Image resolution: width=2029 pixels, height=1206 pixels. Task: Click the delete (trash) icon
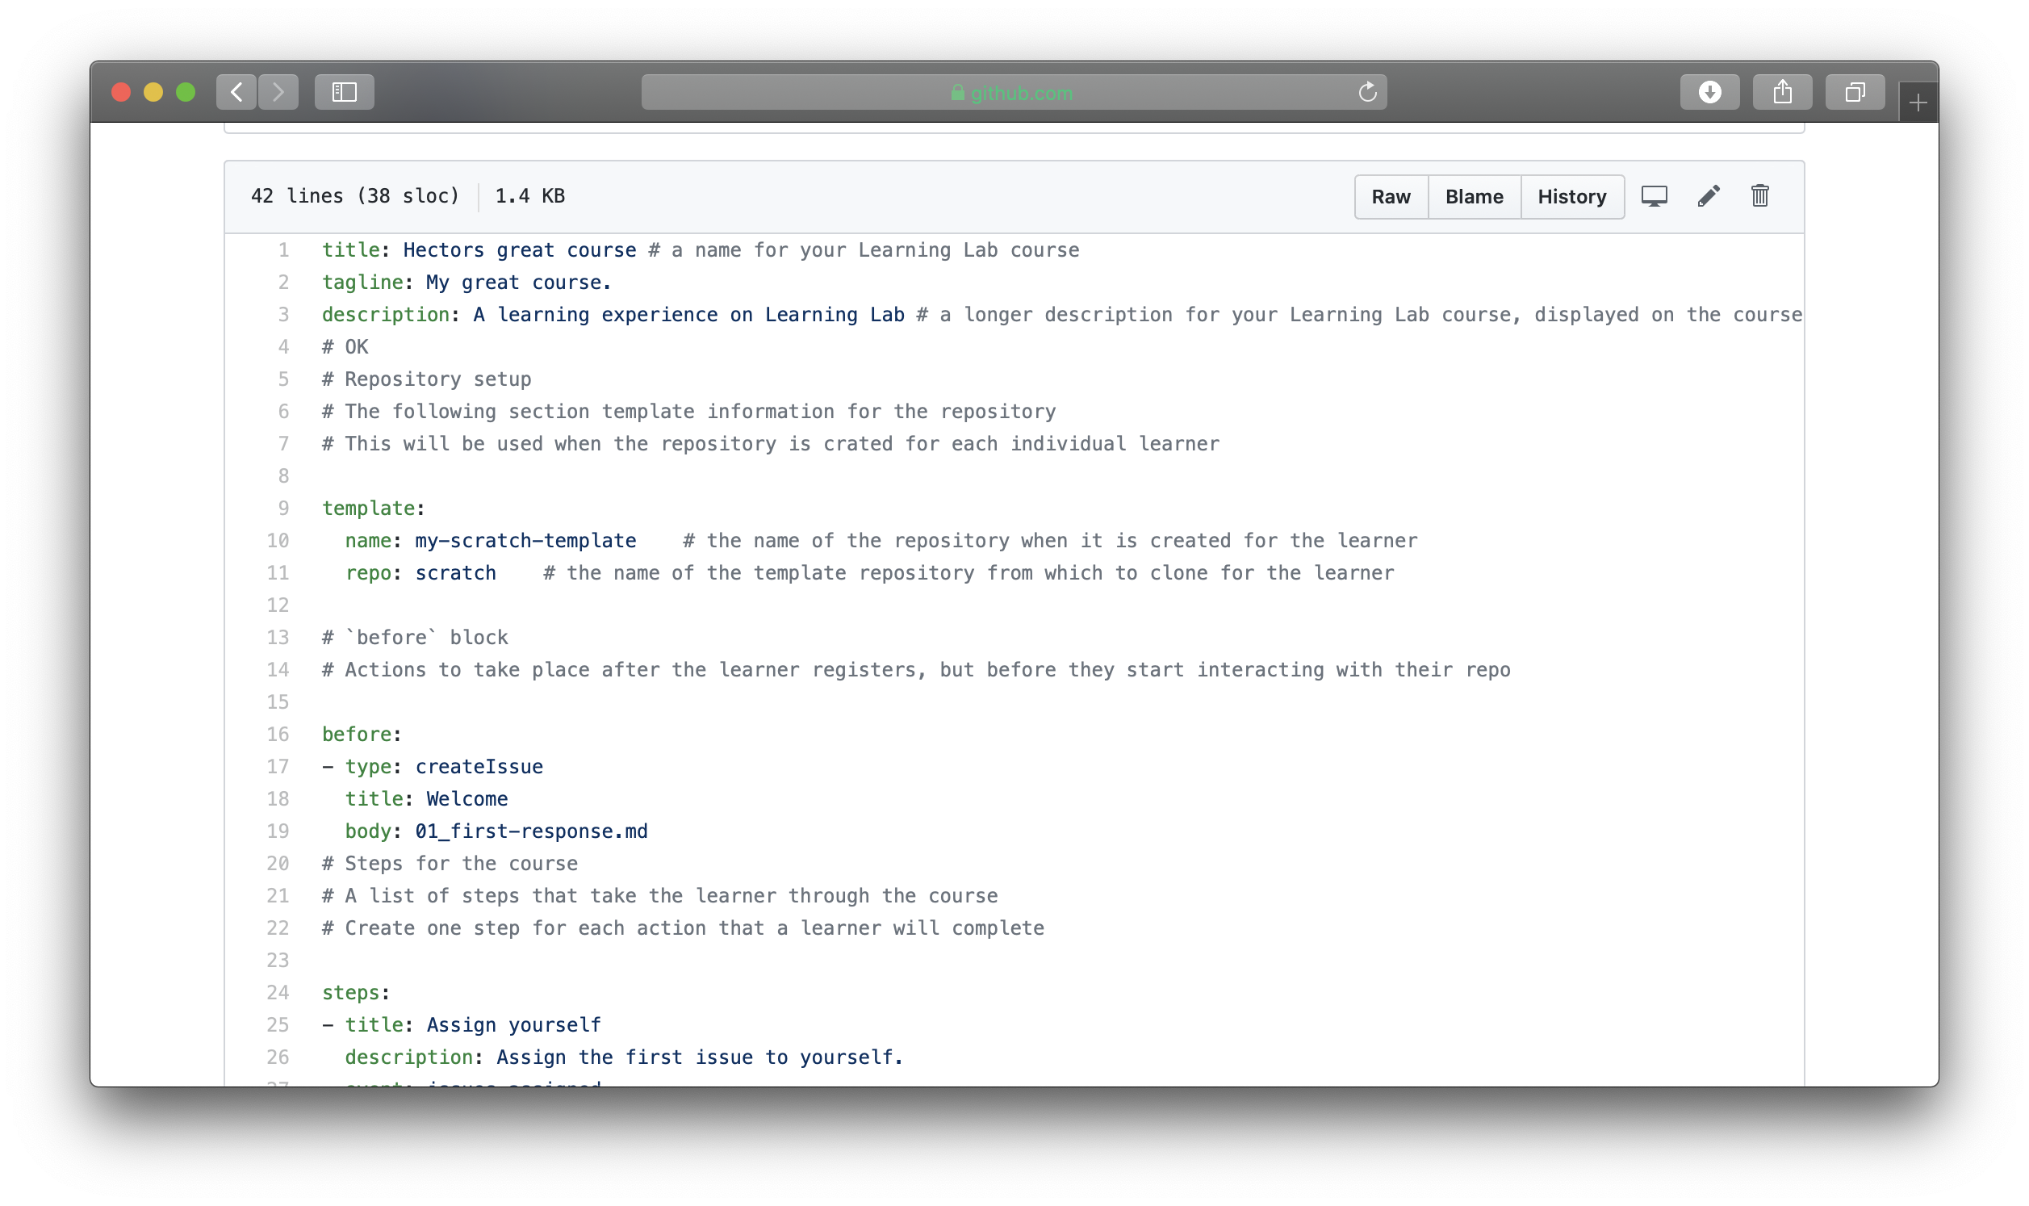point(1761,197)
